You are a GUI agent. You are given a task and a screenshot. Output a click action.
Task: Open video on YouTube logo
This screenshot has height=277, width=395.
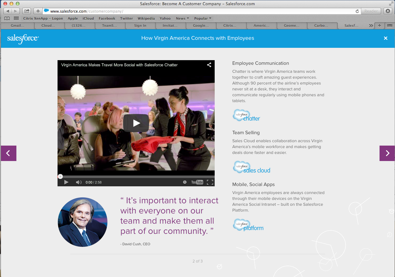click(197, 182)
